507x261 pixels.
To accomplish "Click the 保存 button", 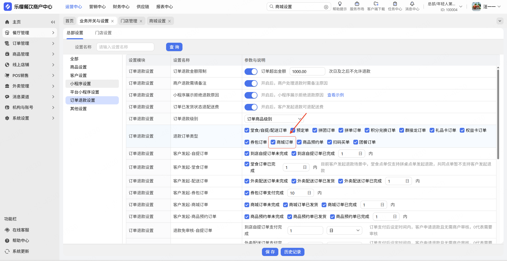I will pos(270,252).
